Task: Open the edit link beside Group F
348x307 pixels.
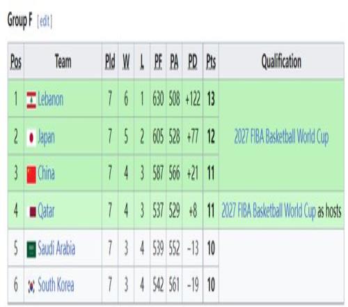Action: [x=45, y=22]
